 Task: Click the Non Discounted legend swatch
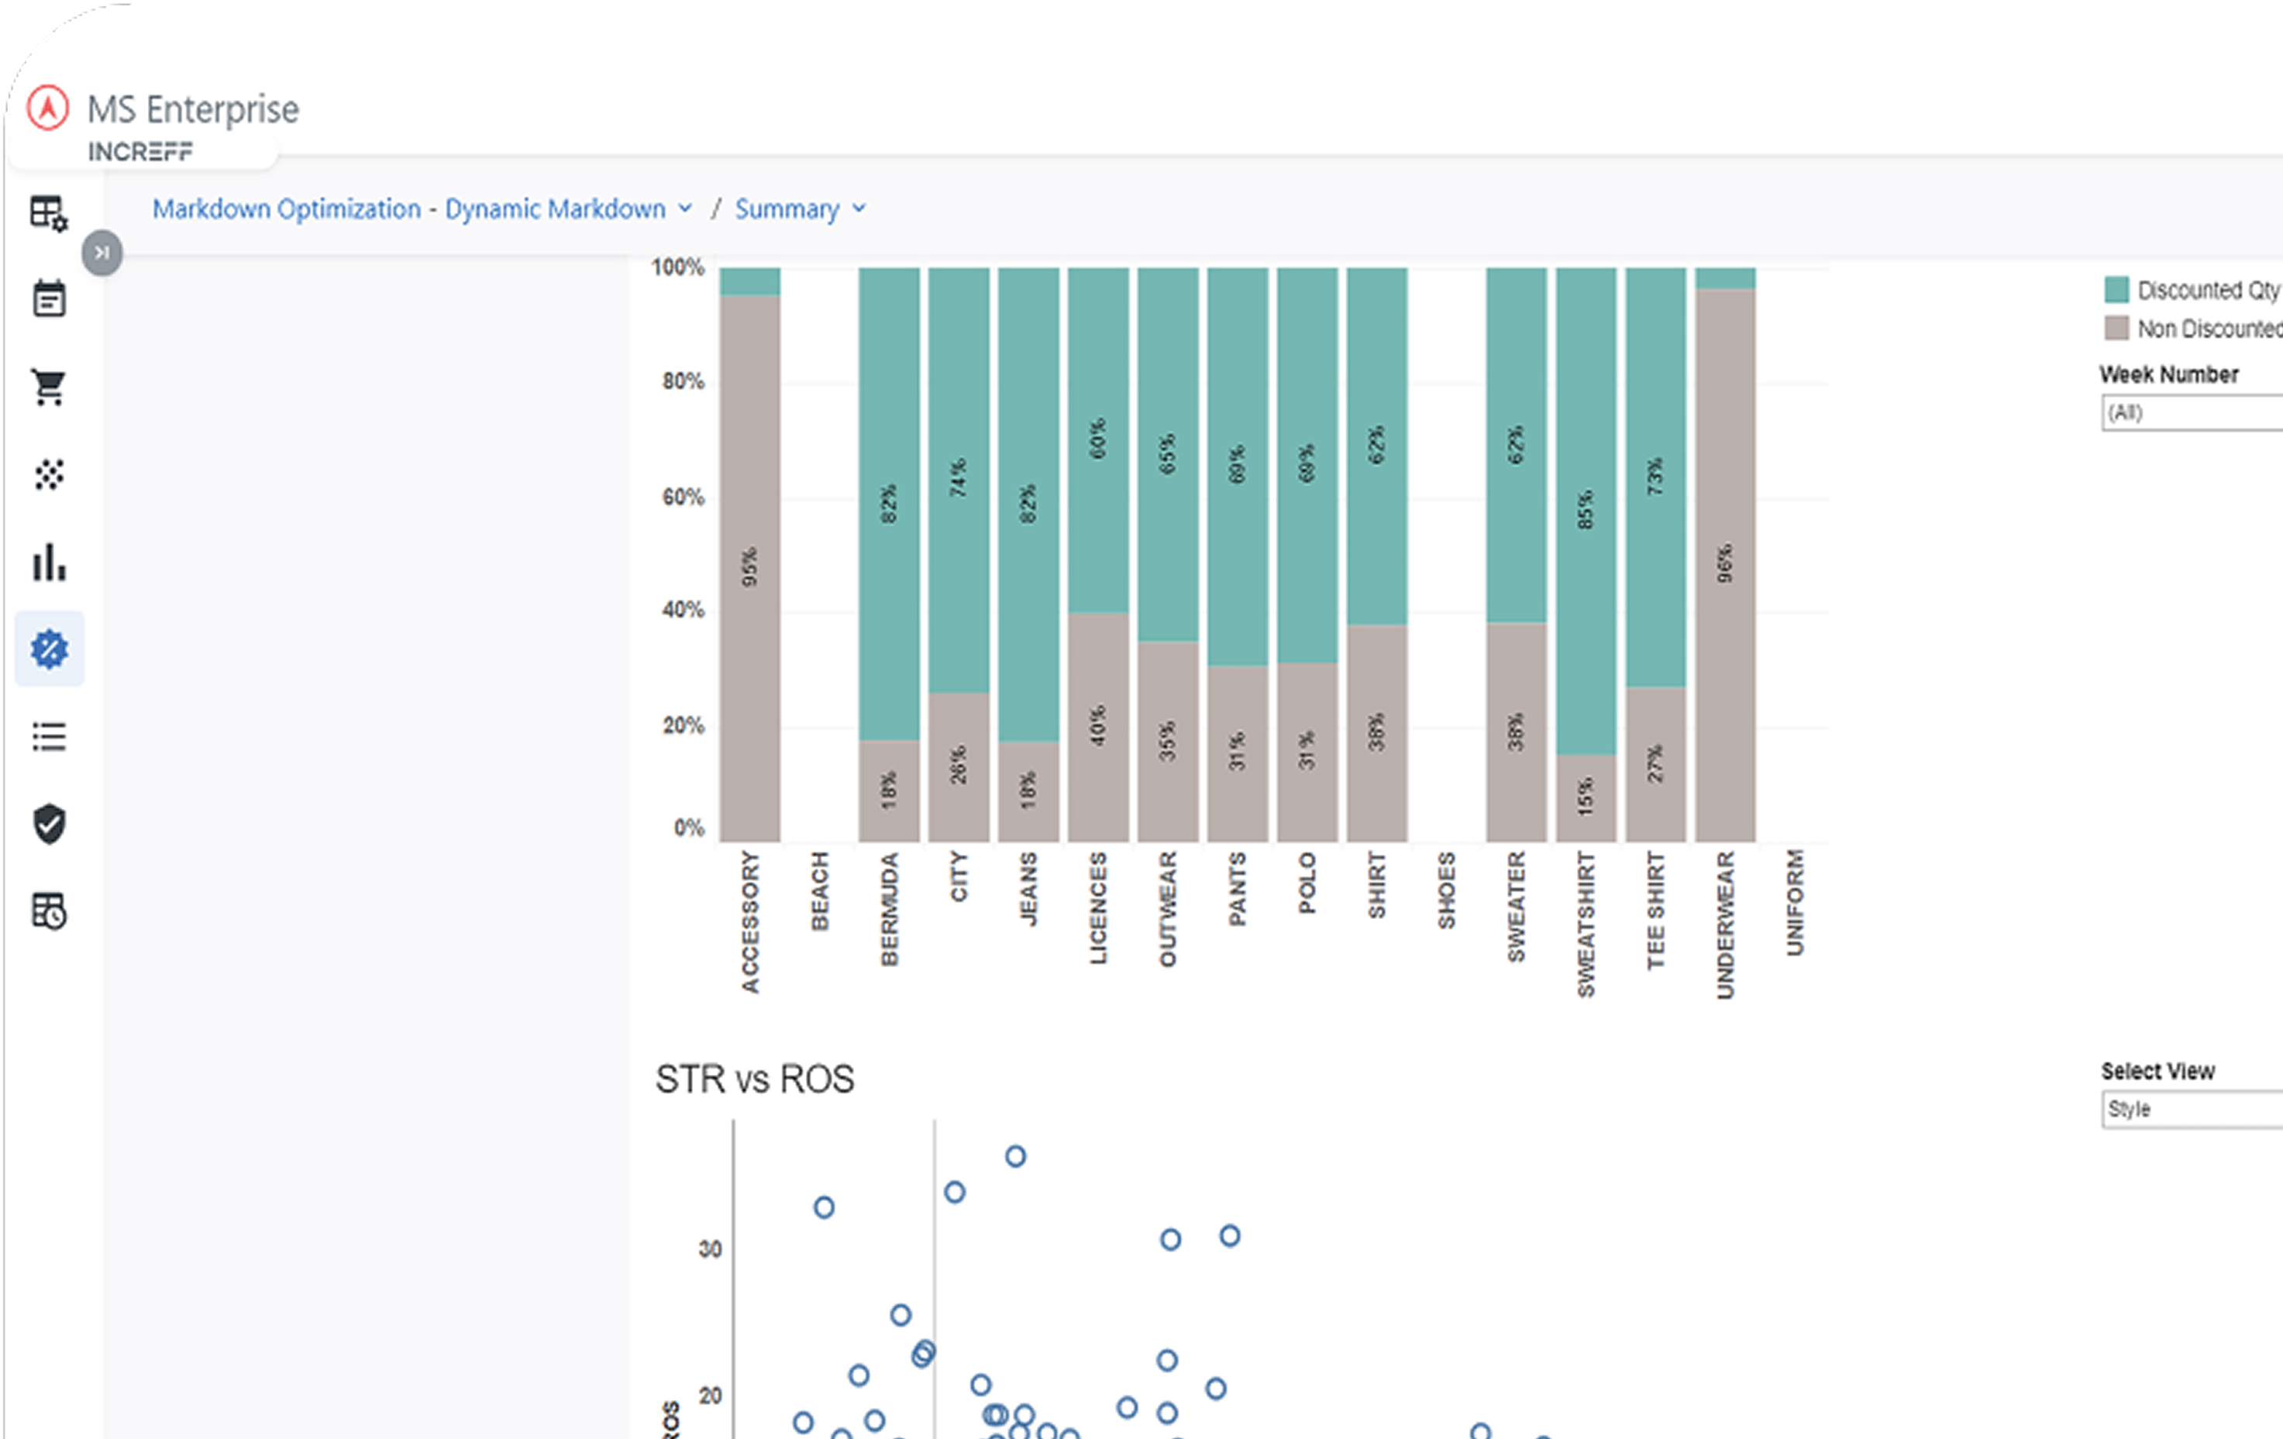tap(2116, 329)
